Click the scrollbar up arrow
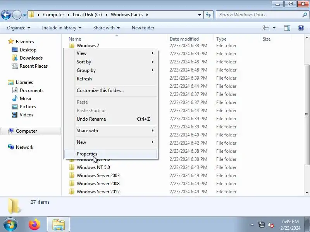The image size is (310, 232). (x=307, y=37)
